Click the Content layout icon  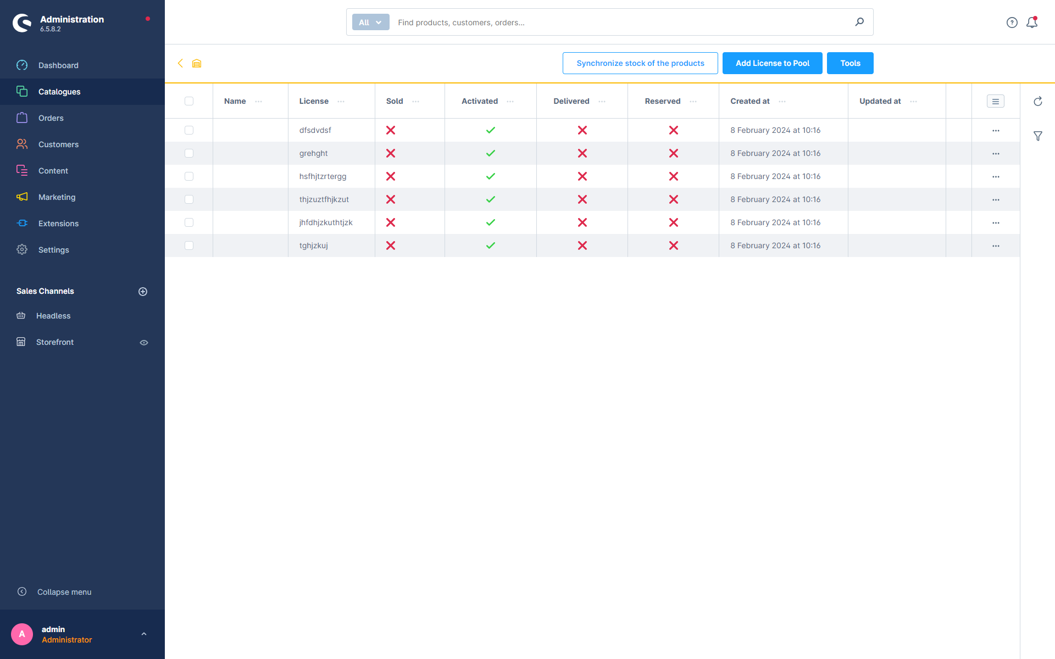point(22,171)
